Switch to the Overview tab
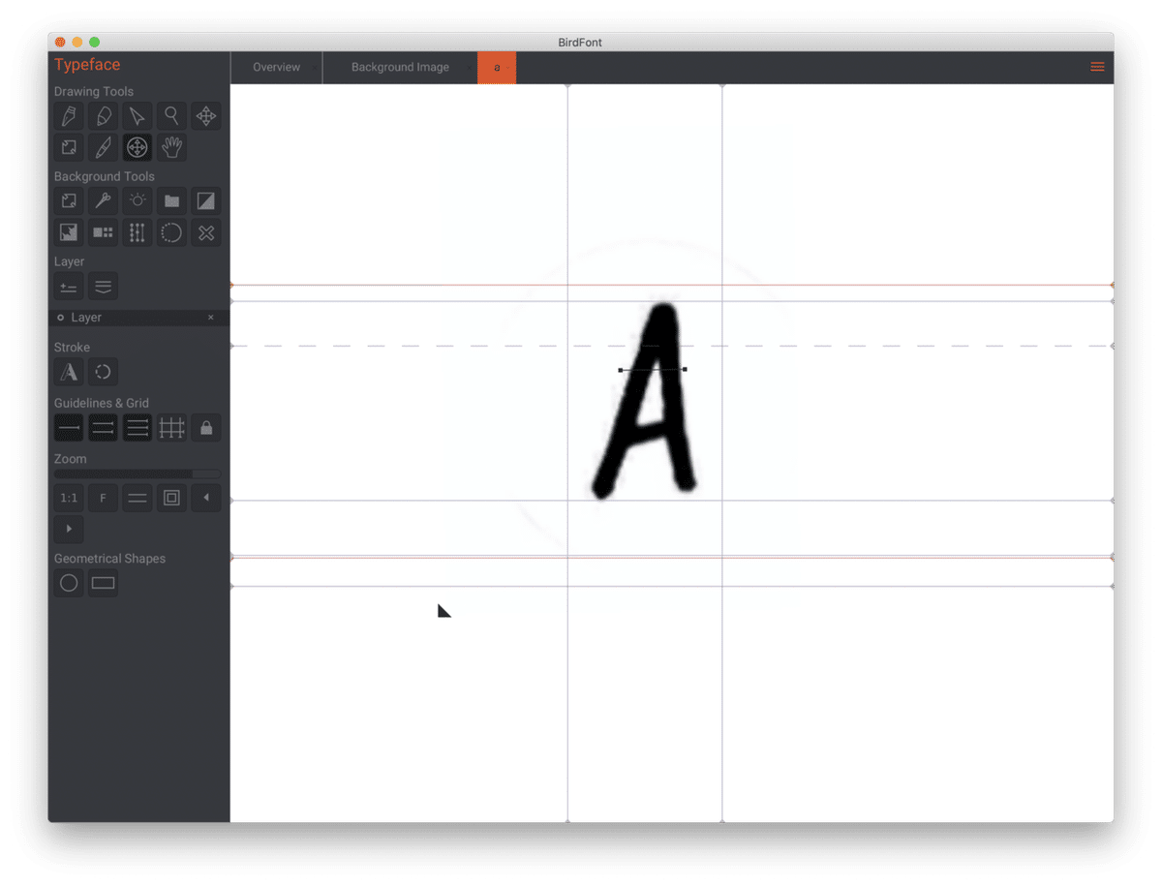 coord(277,68)
